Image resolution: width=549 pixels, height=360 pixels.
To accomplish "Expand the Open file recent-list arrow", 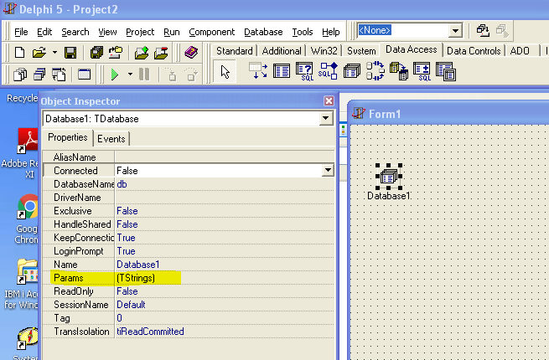I will 54,53.
